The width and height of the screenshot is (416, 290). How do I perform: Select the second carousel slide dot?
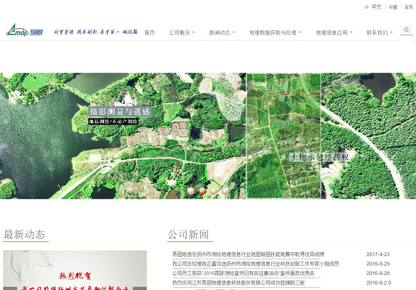202,191
